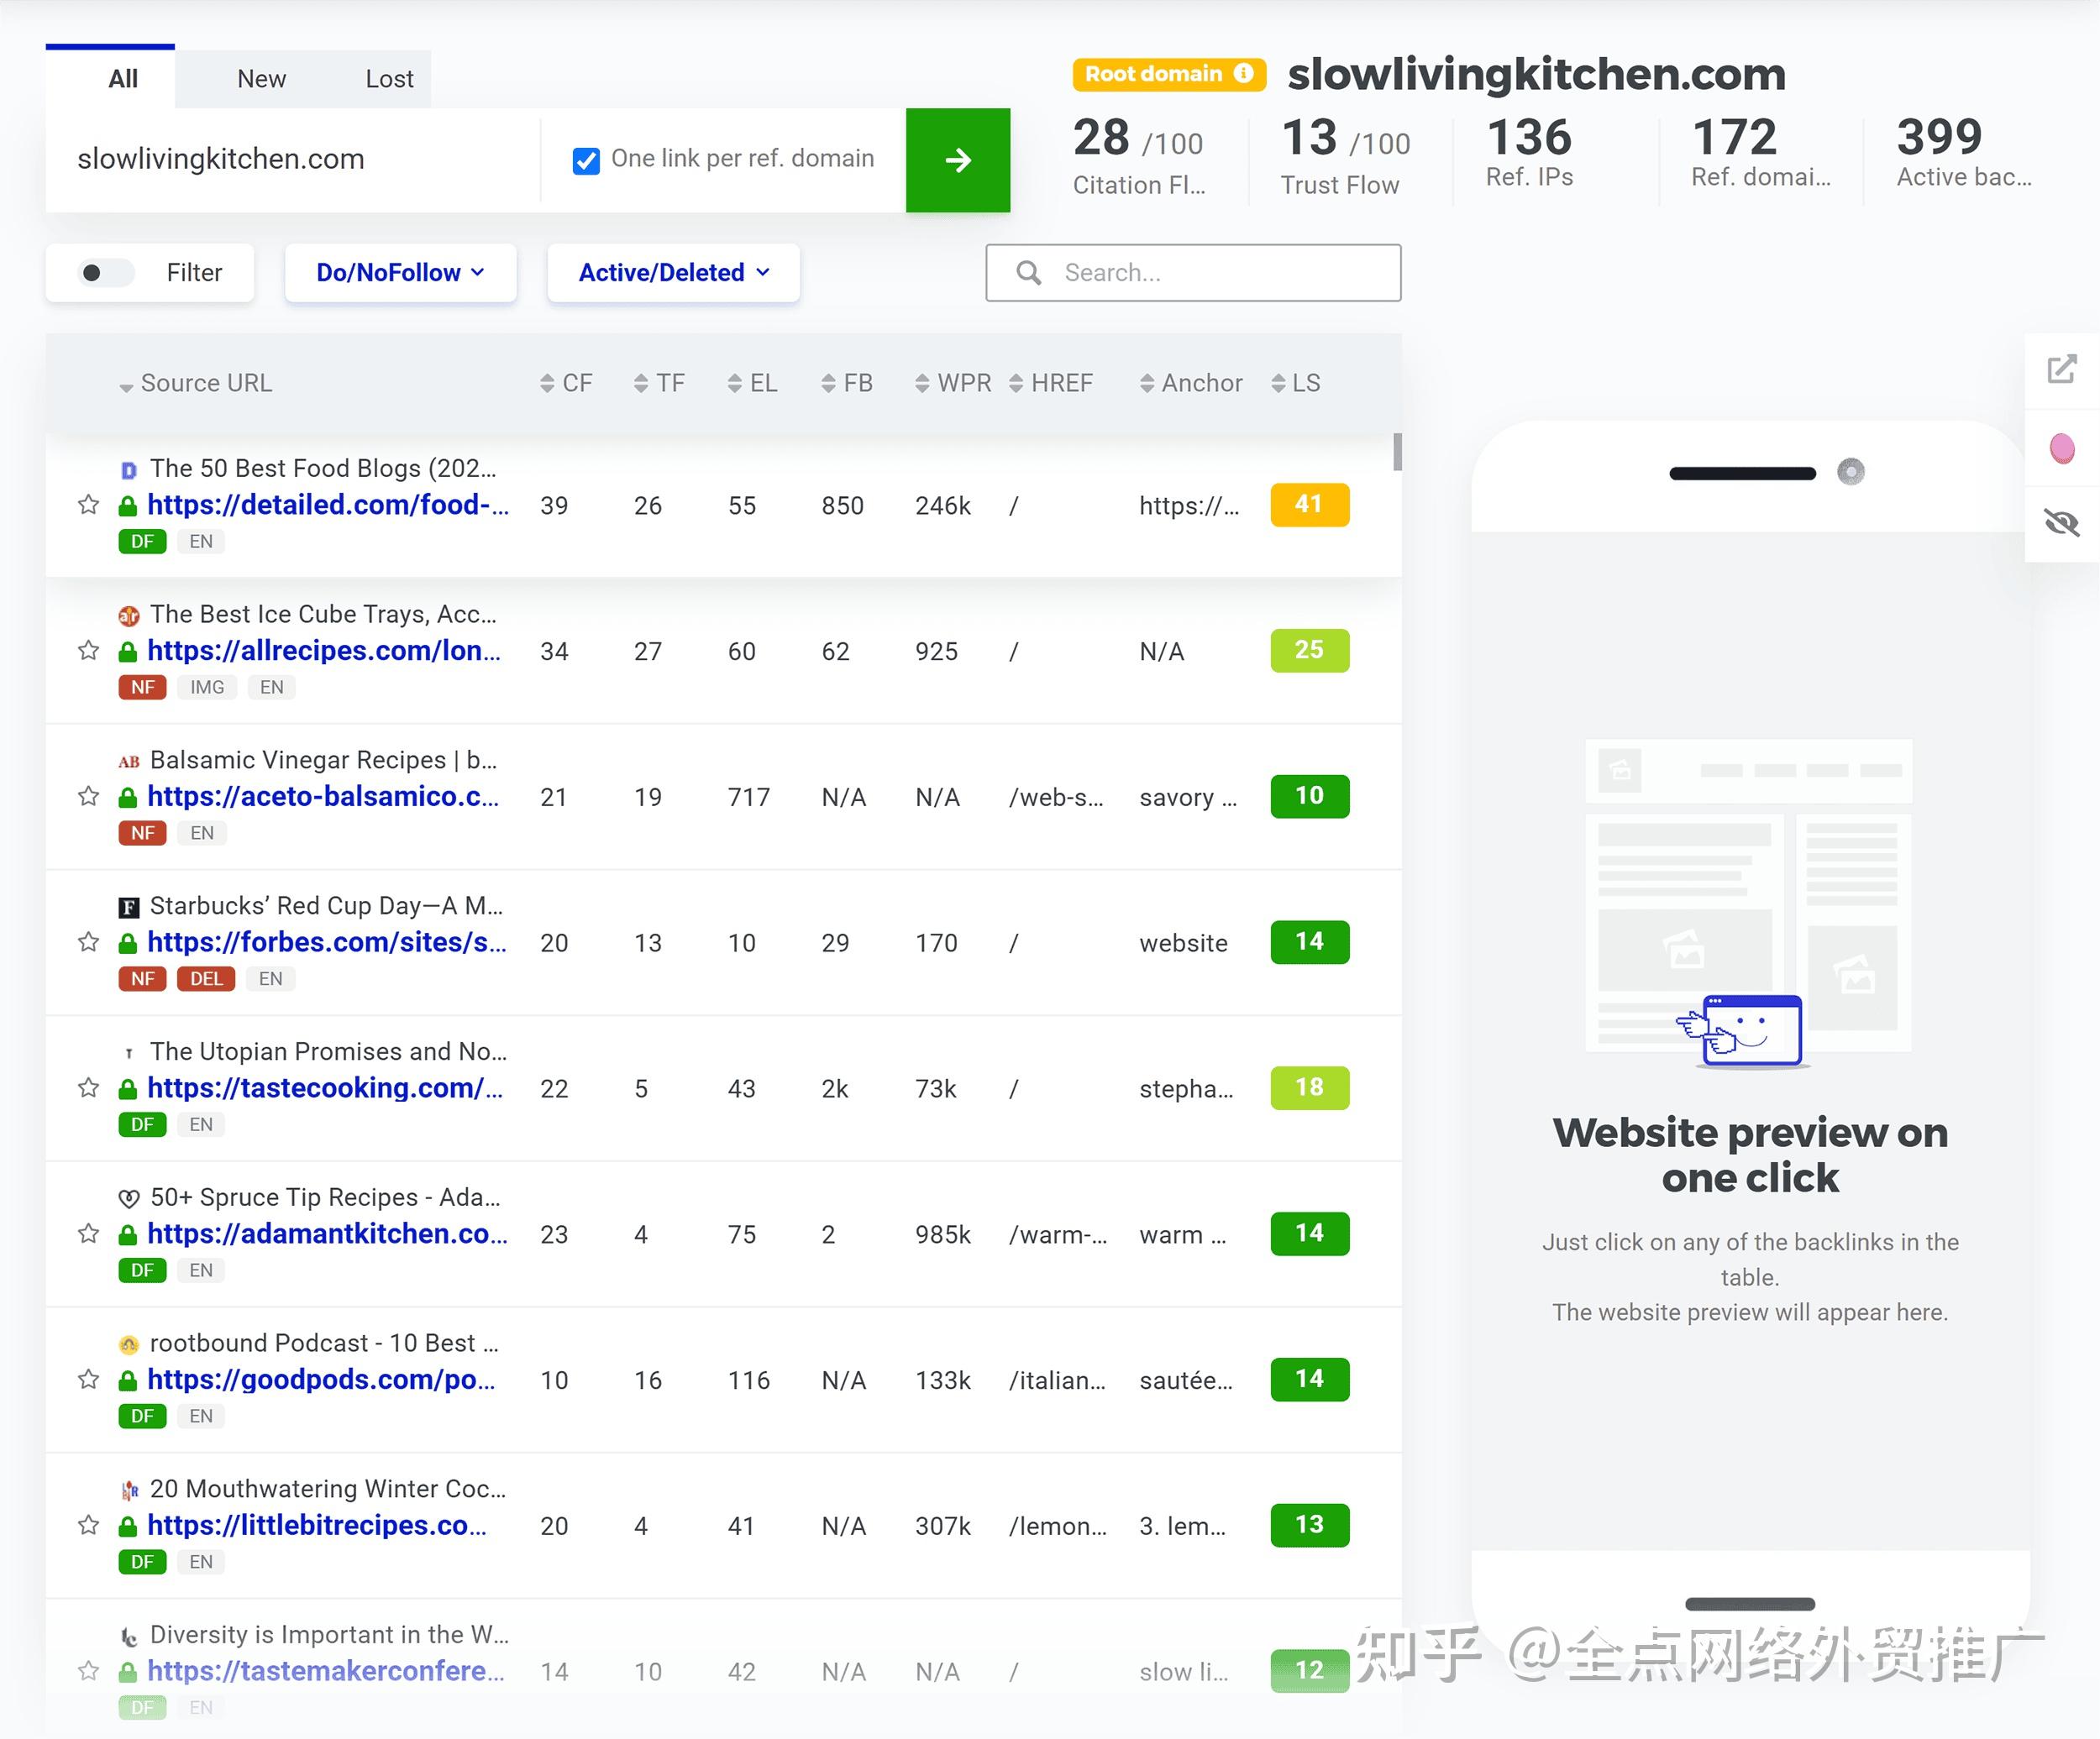
Task: Sort by EL column
Action: tap(752, 384)
